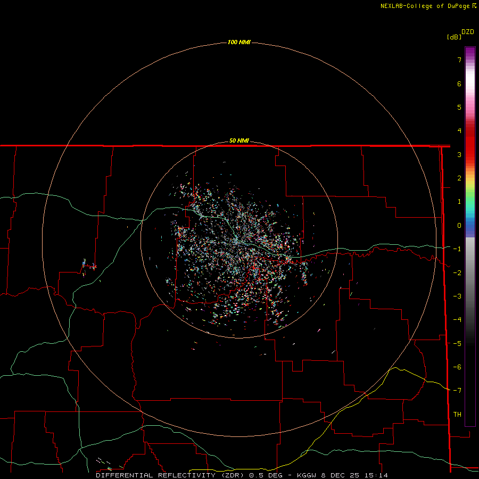Click the 4 value on the color scale
Viewport: 479px width, 479px height.
(459, 131)
